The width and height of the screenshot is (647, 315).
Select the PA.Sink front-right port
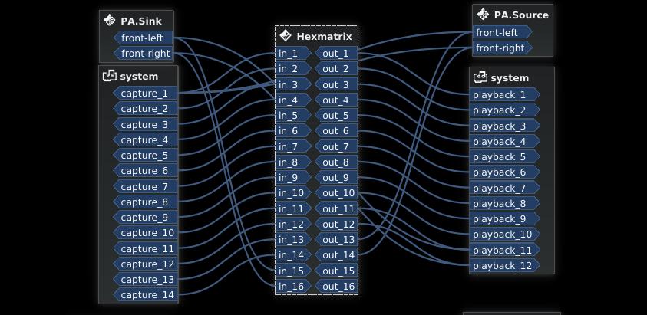(x=144, y=54)
